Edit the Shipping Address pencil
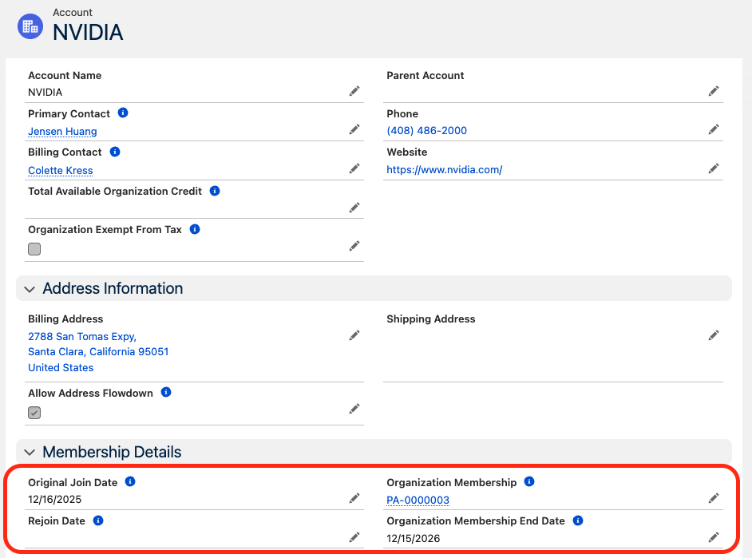This screenshot has height=558, width=752. point(714,335)
